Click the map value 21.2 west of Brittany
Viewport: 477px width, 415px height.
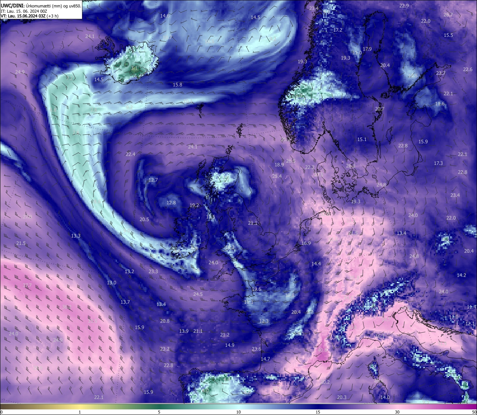point(225,335)
